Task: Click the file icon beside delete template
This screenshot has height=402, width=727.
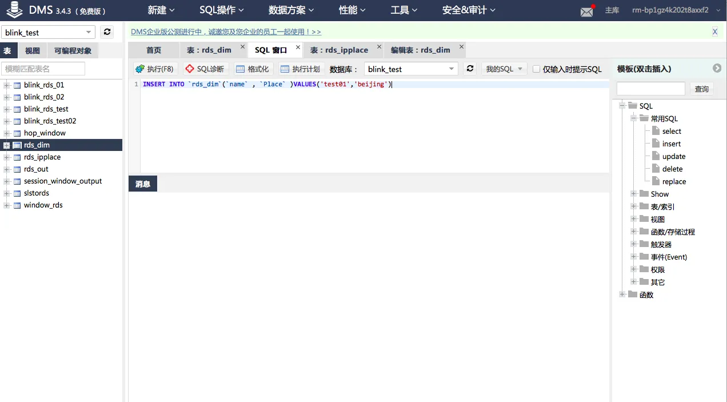Action: [656, 169]
